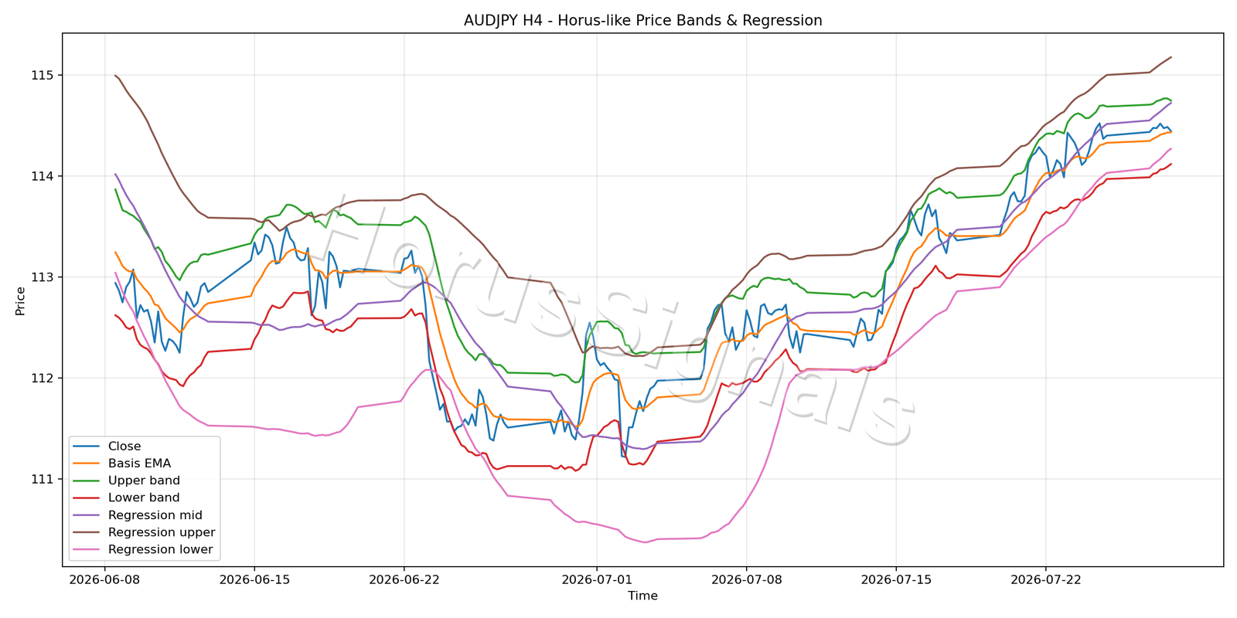1237x618 pixels.
Task: Click the 2026-07-08 date tick label
Action: pos(746,579)
